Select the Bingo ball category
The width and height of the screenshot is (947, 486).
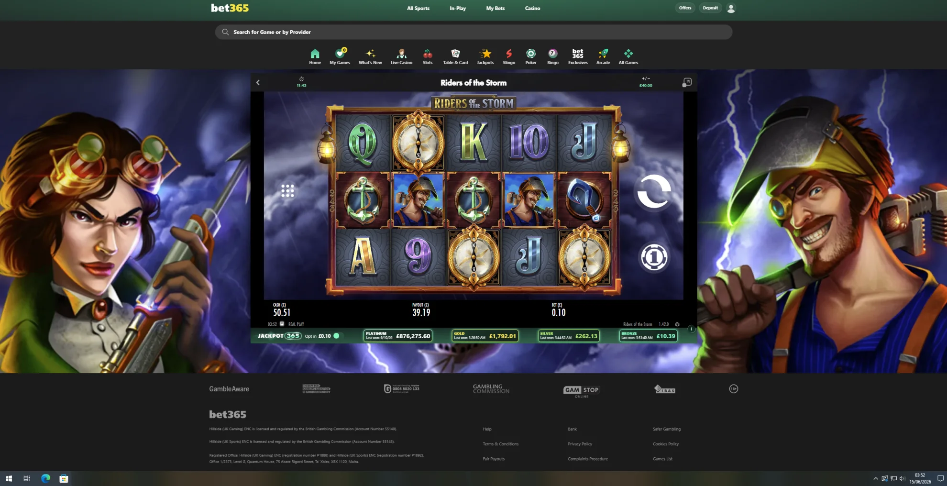tap(553, 56)
